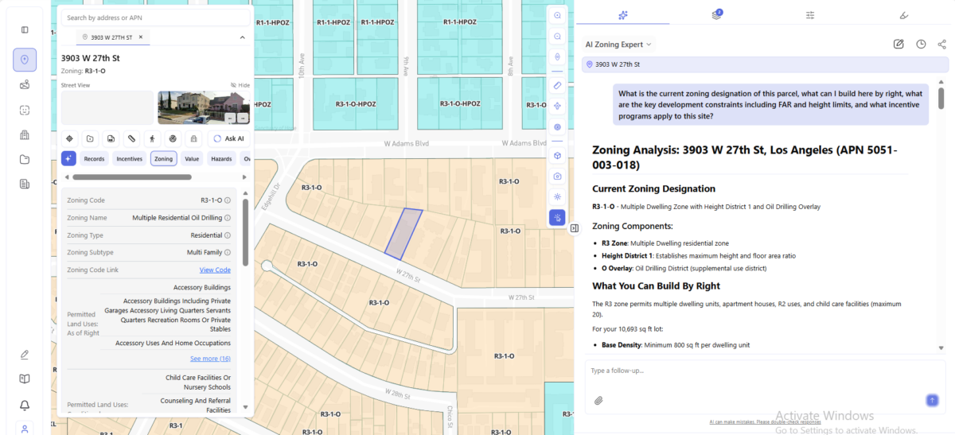Open the AI Zoning Expert dropdown

pyautogui.click(x=618, y=45)
